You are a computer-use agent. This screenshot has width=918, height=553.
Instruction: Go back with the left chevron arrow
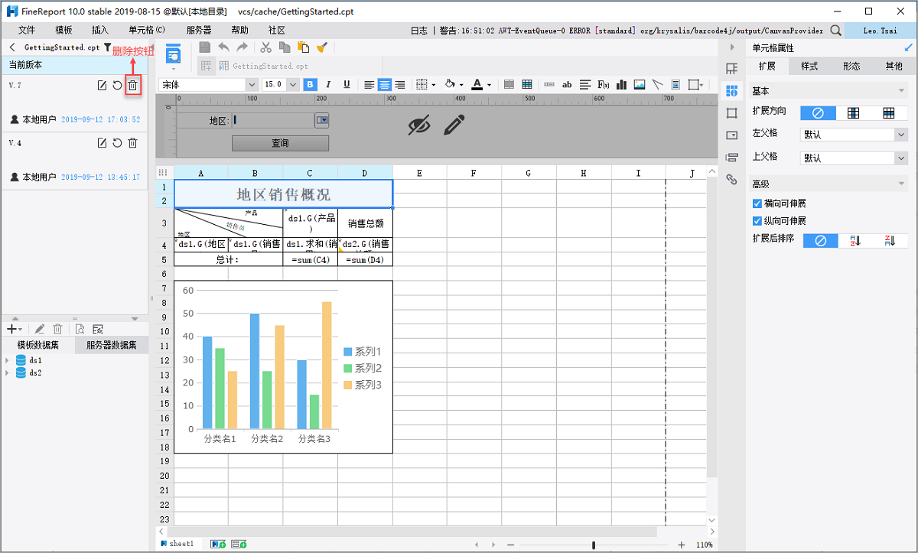point(12,47)
